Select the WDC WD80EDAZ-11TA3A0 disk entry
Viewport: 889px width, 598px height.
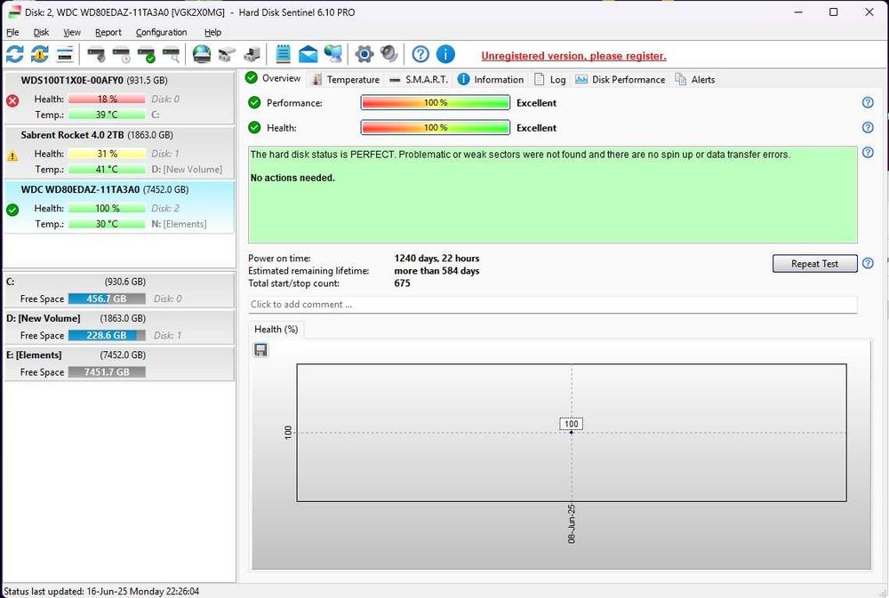pos(119,207)
